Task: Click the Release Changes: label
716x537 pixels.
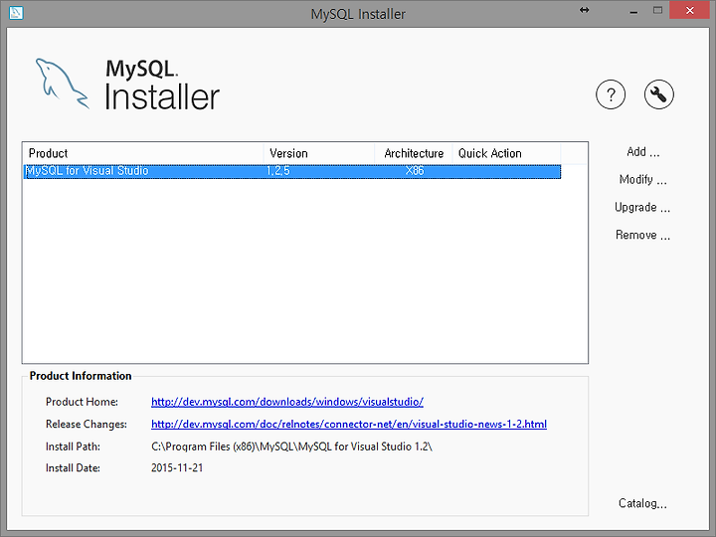Action: tap(87, 425)
